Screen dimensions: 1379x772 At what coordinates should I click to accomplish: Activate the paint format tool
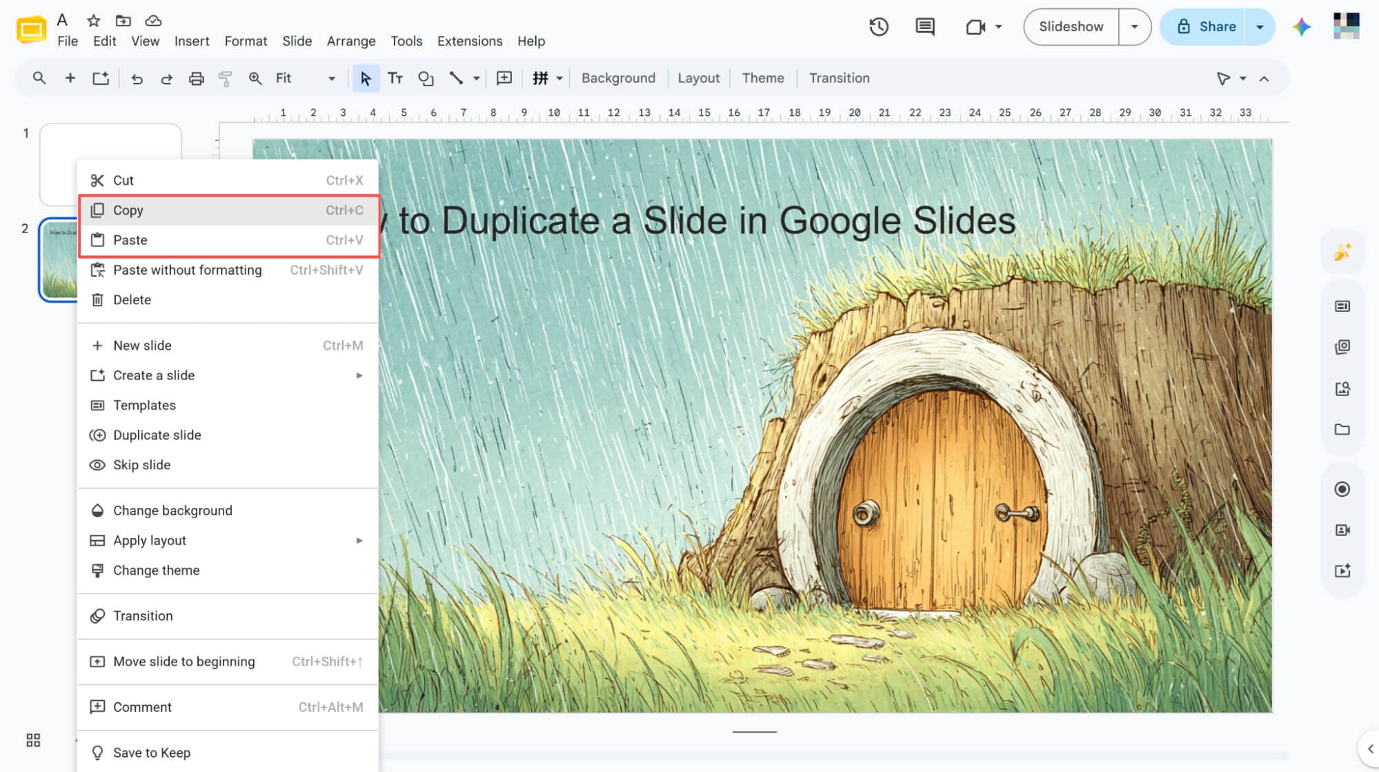[225, 79]
